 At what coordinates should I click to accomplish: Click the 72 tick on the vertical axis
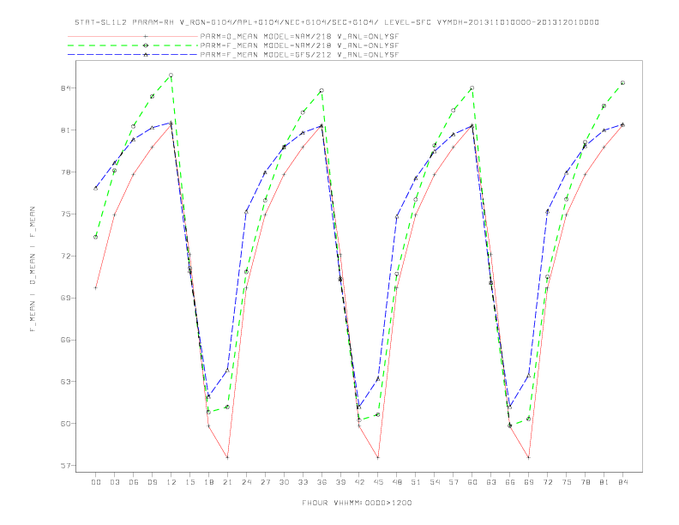(66, 256)
